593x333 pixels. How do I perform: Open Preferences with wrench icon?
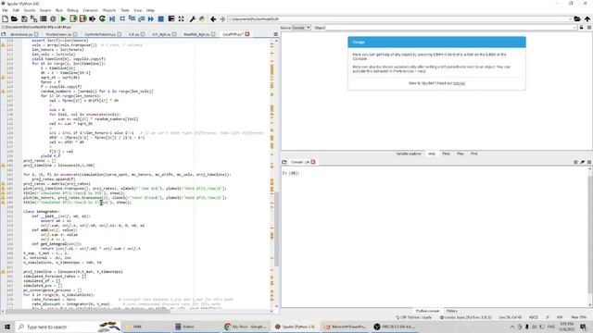pos(192,18)
